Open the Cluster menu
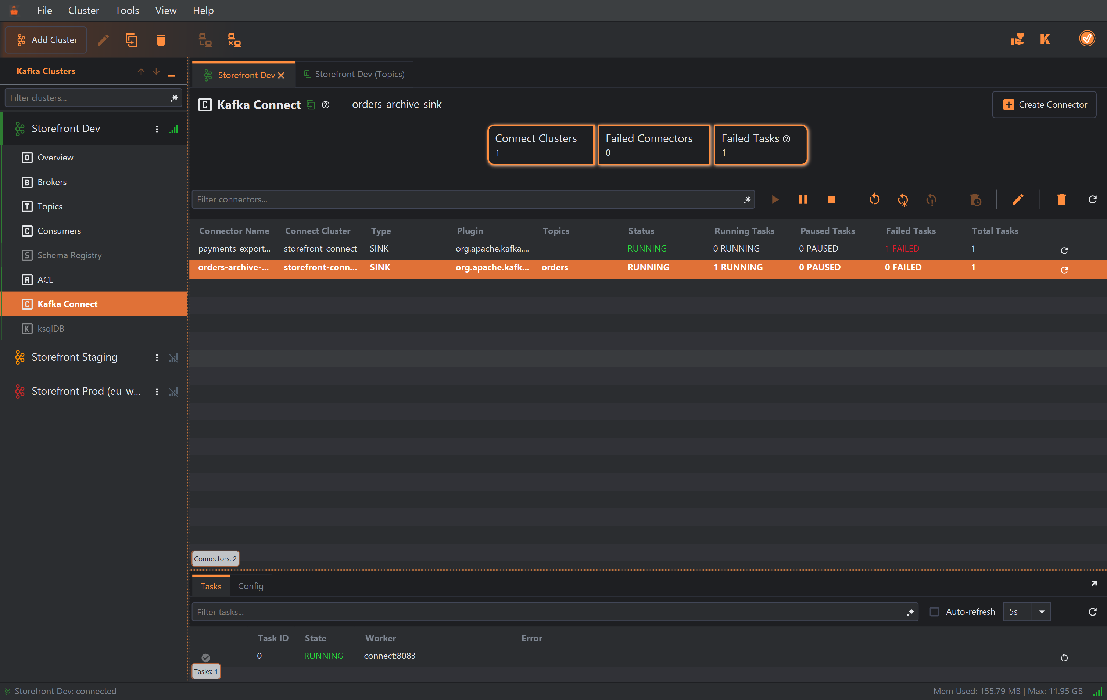1107x700 pixels. pyautogui.click(x=83, y=10)
